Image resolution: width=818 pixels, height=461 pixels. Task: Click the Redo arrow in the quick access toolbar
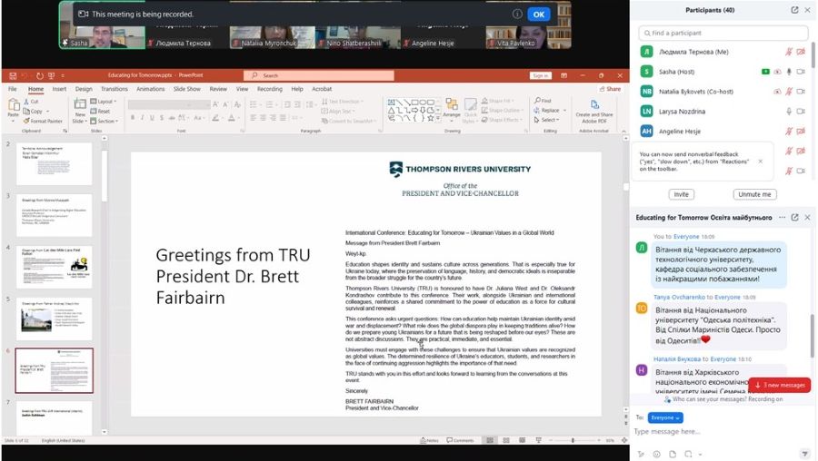pyautogui.click(x=40, y=75)
